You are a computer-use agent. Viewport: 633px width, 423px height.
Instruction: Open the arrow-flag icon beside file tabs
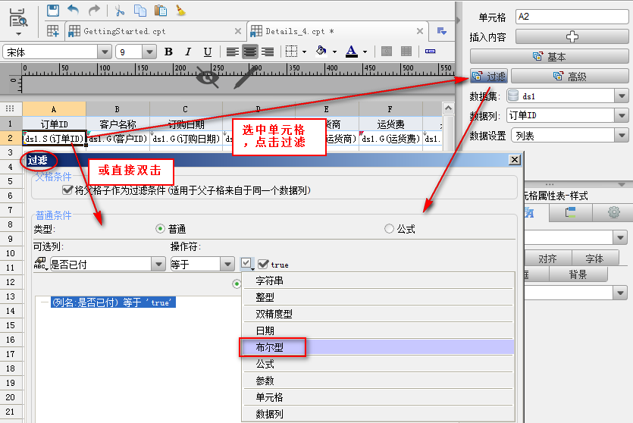442,31
